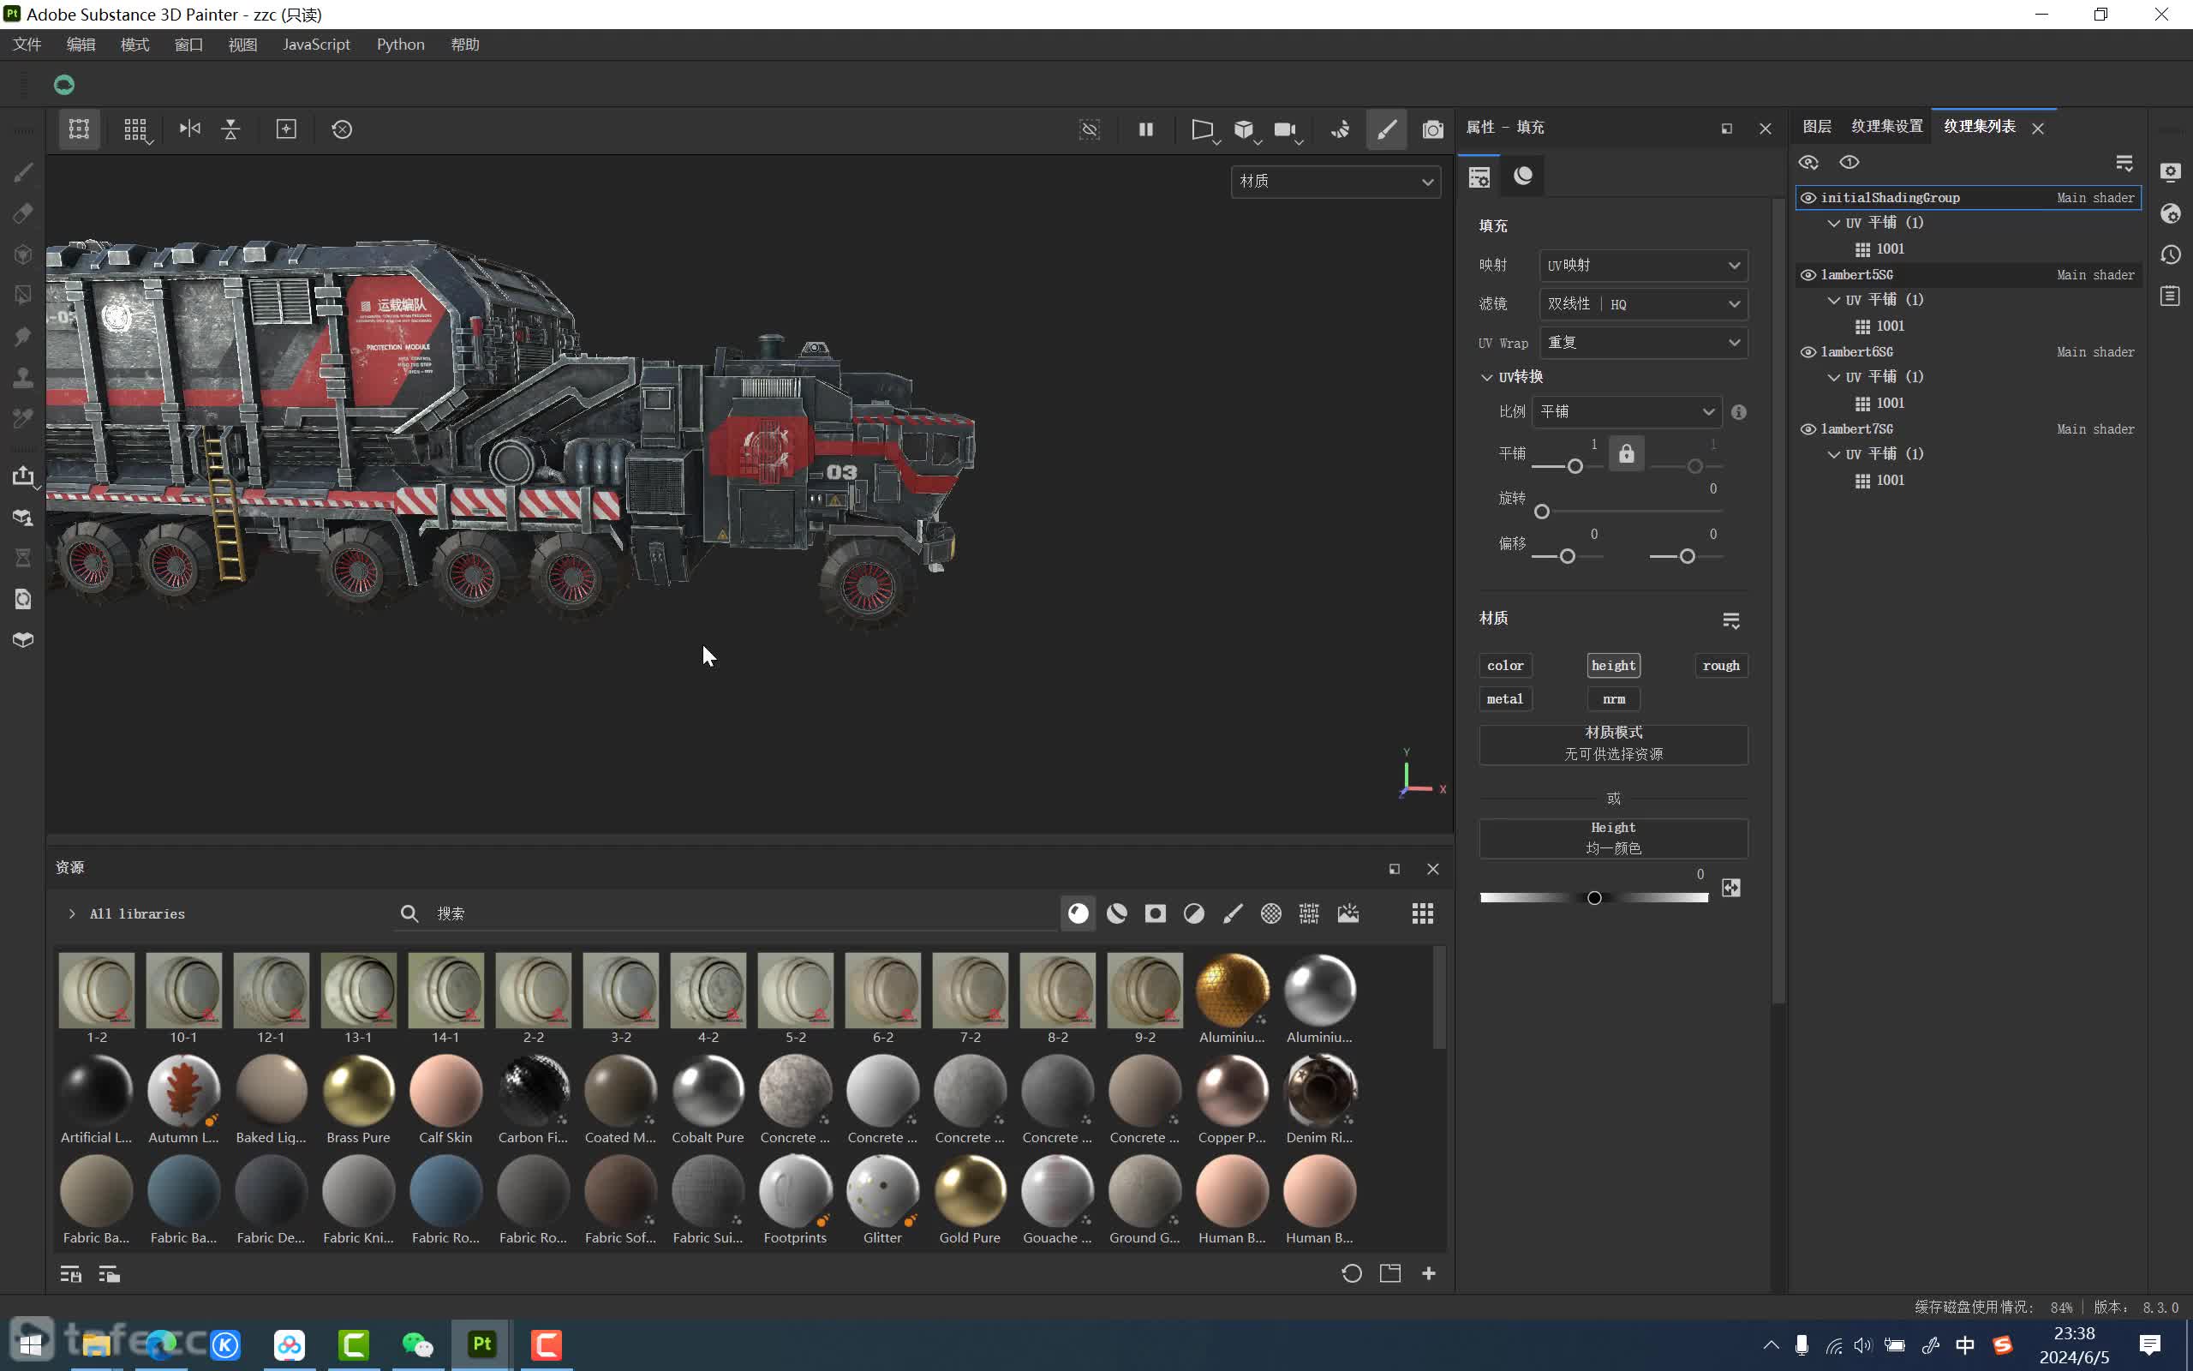Click the first 偏移 offset slider
The image size is (2193, 1371).
pyautogui.click(x=1567, y=557)
